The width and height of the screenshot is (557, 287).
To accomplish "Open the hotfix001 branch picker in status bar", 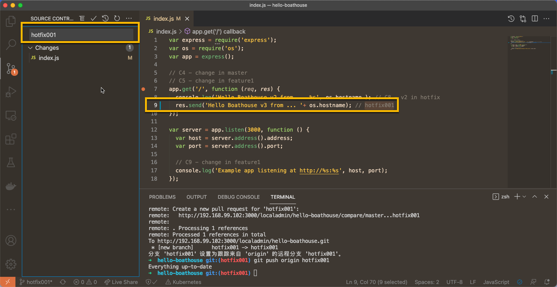I will pyautogui.click(x=36, y=282).
